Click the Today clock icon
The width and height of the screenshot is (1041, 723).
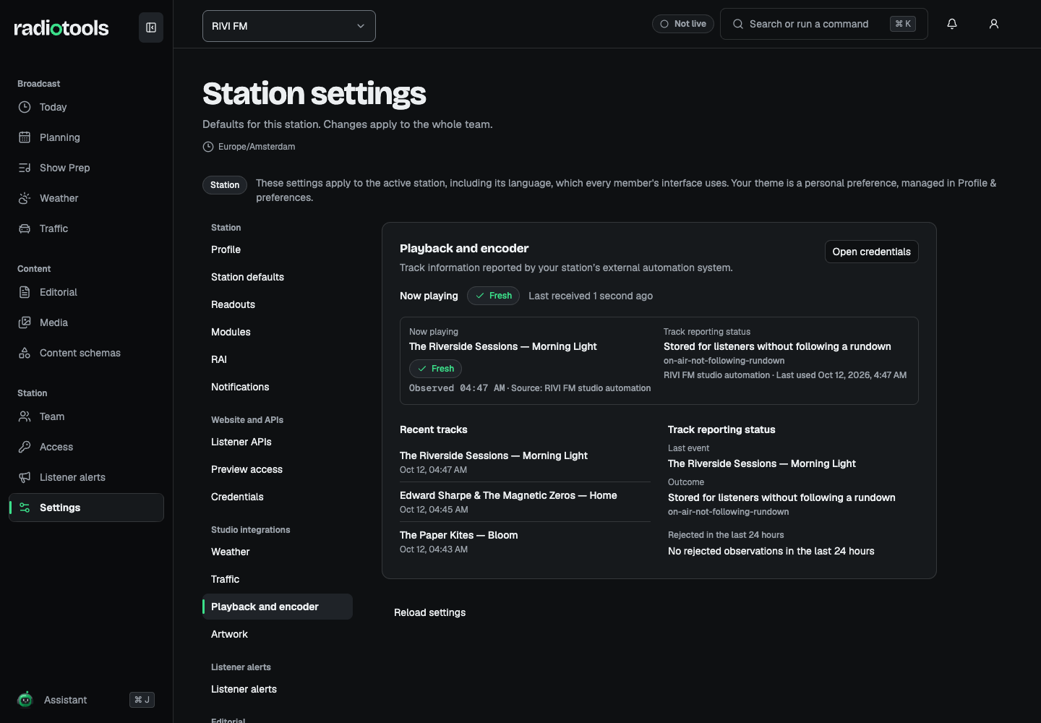click(25, 107)
